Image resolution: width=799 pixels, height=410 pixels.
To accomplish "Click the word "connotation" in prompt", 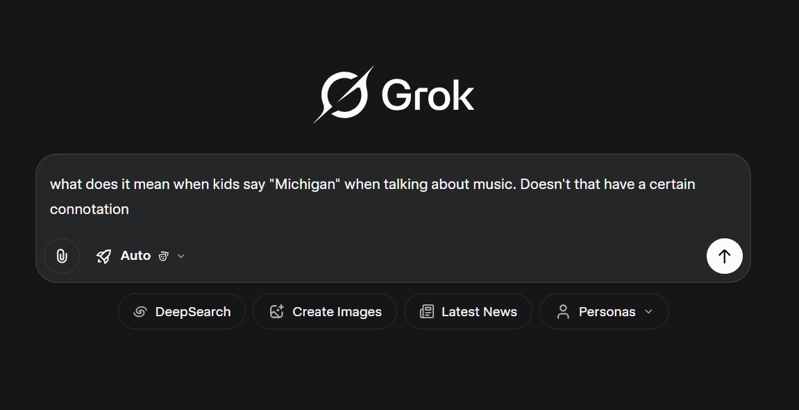I will click(89, 209).
